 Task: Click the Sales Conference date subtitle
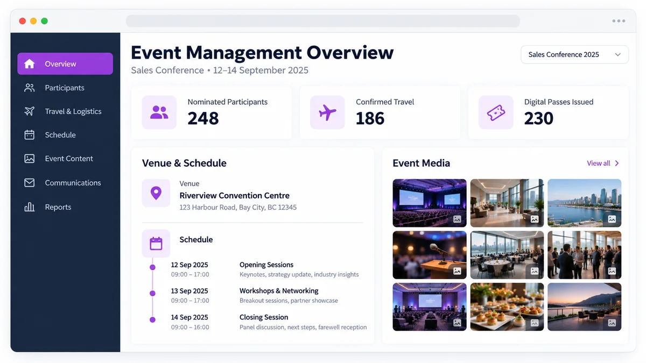[x=220, y=70]
